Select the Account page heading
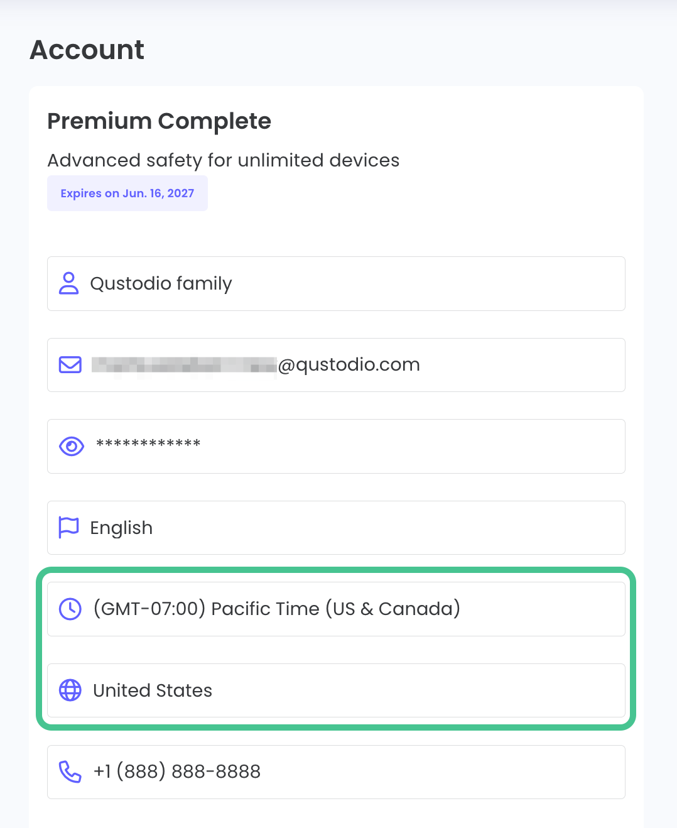677x828 pixels. point(87,50)
